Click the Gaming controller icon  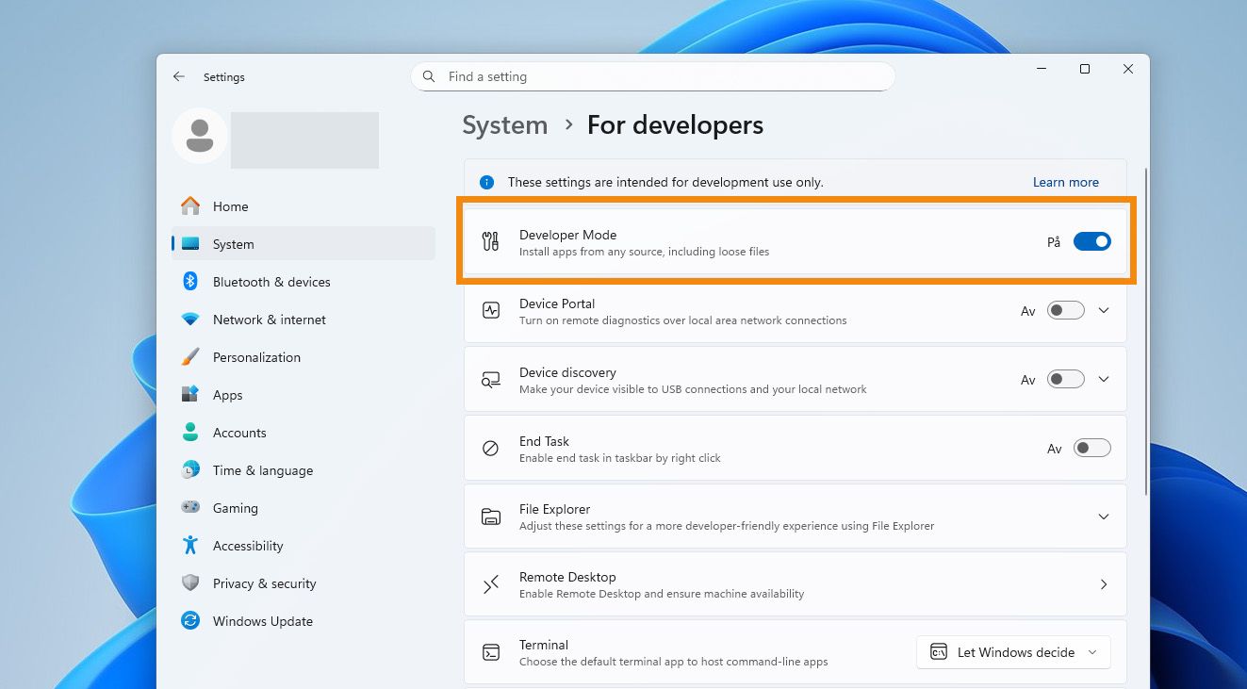[190, 508]
